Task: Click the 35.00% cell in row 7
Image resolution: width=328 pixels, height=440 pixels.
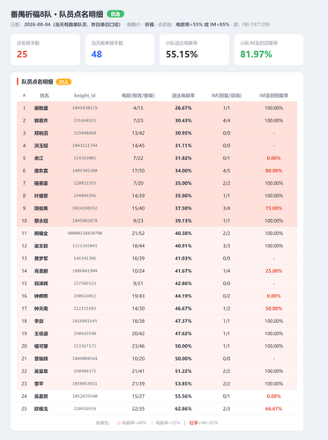Action: pos(183,183)
